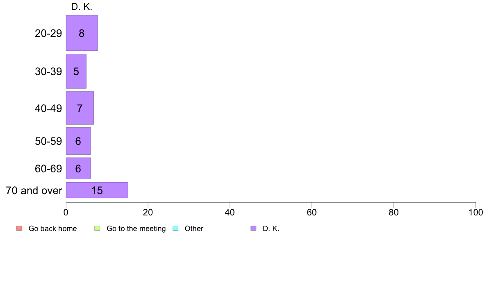Select the 40-49 bar showing 7
487x302 pixels.
pos(80,108)
